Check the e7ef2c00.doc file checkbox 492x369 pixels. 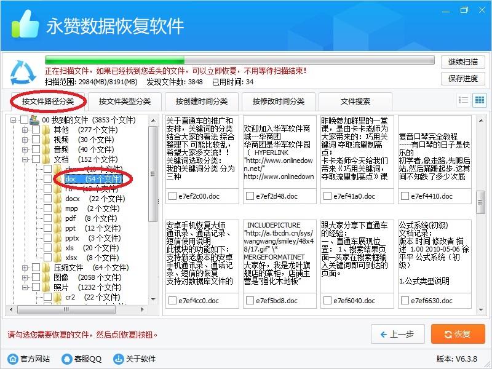[172, 196]
